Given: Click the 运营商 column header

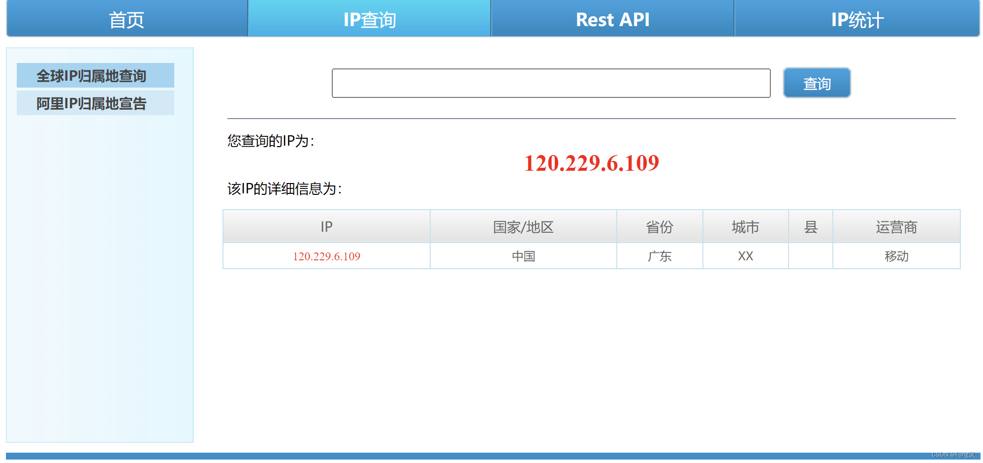Looking at the screenshot, I should (896, 226).
